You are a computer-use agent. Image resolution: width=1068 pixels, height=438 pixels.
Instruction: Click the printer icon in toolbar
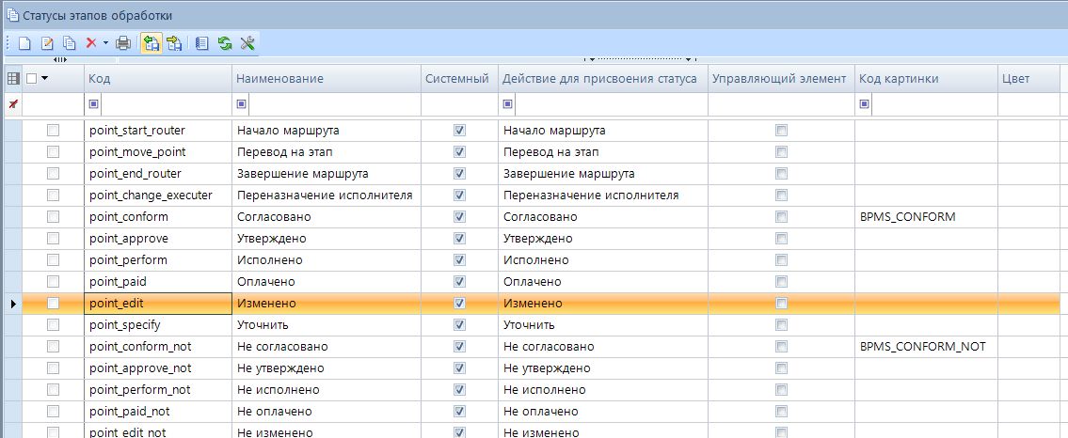pyautogui.click(x=123, y=42)
